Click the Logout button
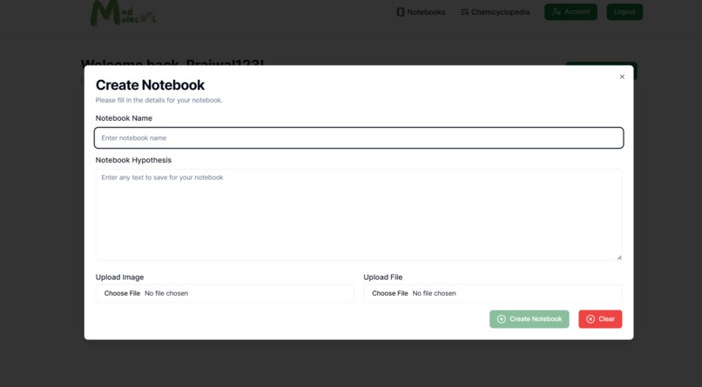 (624, 12)
